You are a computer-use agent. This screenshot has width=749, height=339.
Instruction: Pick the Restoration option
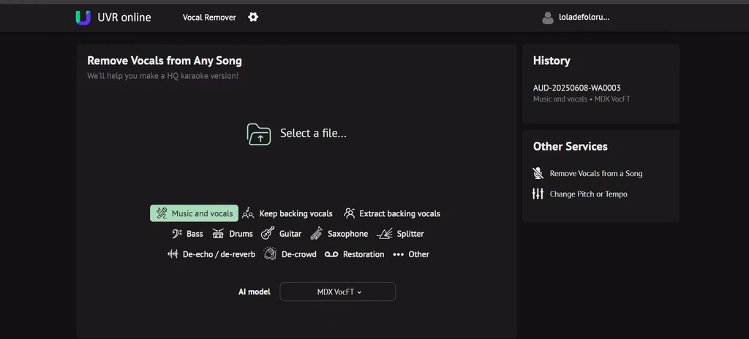point(355,254)
